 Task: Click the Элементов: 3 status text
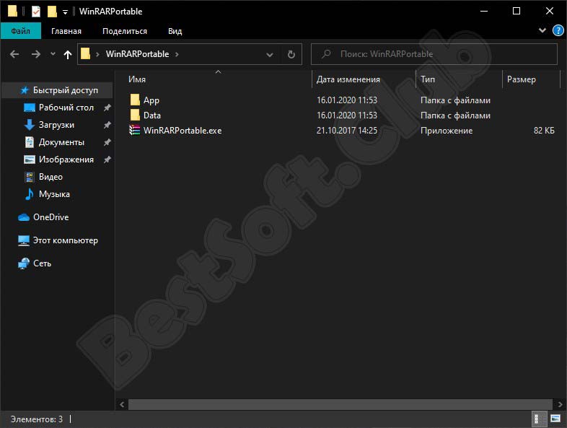pyautogui.click(x=37, y=419)
